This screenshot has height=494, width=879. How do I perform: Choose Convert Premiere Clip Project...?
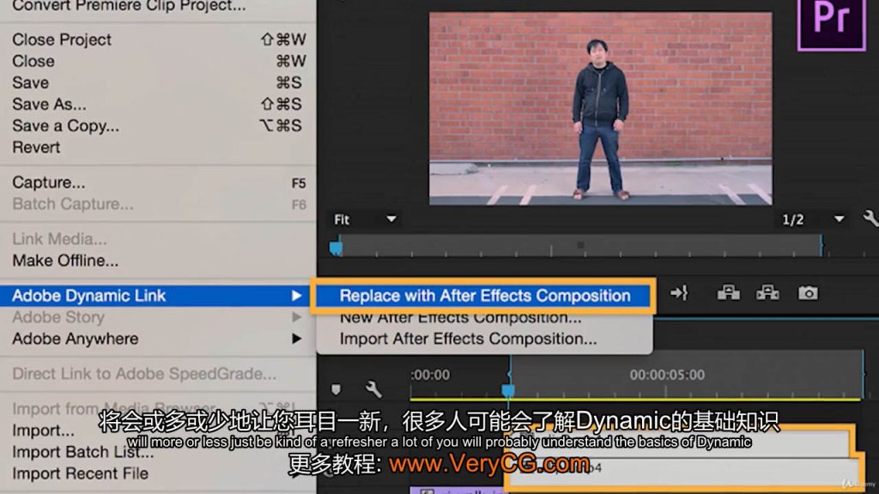point(158,7)
